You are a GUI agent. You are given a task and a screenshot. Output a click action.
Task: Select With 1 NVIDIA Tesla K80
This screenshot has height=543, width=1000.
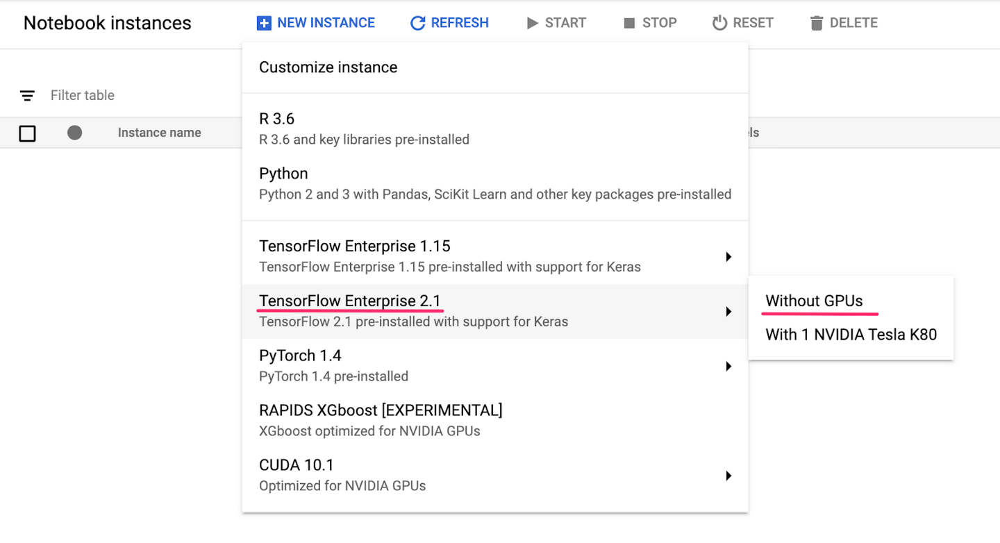pyautogui.click(x=851, y=335)
